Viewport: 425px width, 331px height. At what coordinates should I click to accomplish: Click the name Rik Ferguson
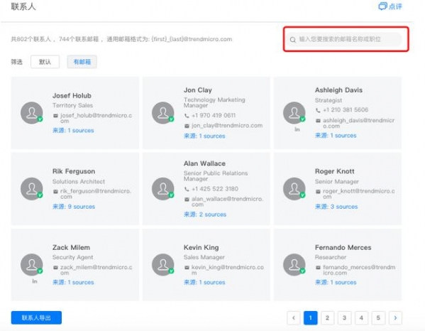(74, 171)
